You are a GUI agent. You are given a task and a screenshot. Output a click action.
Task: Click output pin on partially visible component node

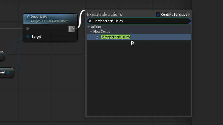point(8,72)
